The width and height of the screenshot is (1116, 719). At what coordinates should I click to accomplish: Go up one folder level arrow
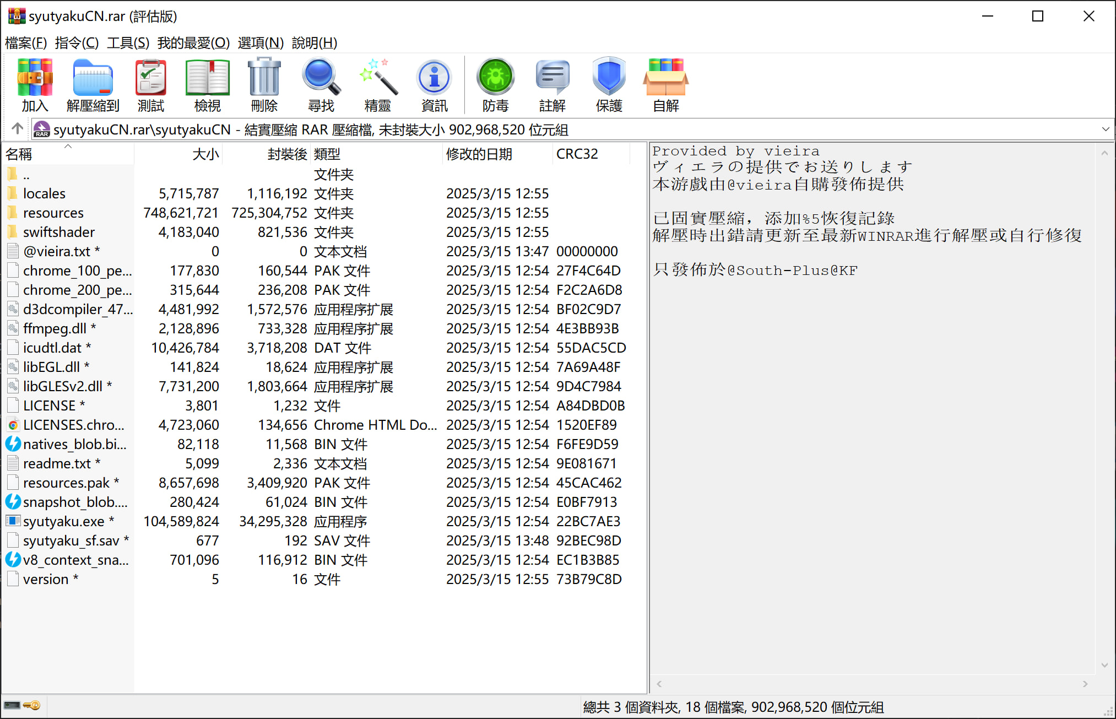pos(17,129)
